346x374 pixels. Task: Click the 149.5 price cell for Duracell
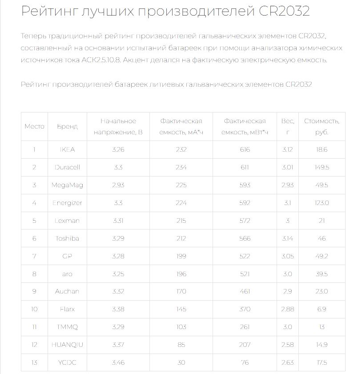(322, 167)
